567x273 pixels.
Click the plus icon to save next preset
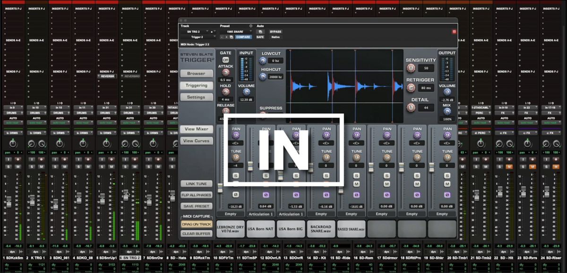(x=225, y=36)
